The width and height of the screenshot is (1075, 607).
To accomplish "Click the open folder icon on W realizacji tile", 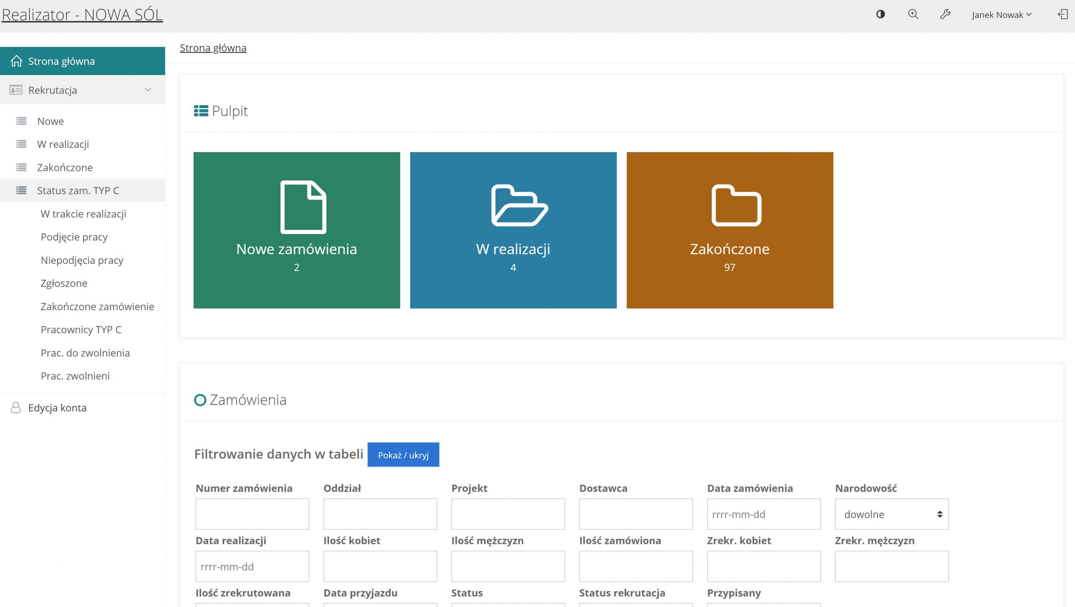I will (519, 205).
